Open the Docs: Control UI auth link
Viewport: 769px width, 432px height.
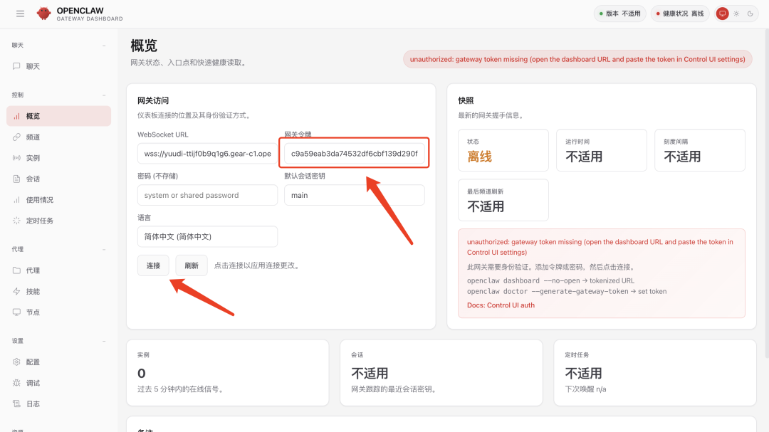tap(501, 305)
